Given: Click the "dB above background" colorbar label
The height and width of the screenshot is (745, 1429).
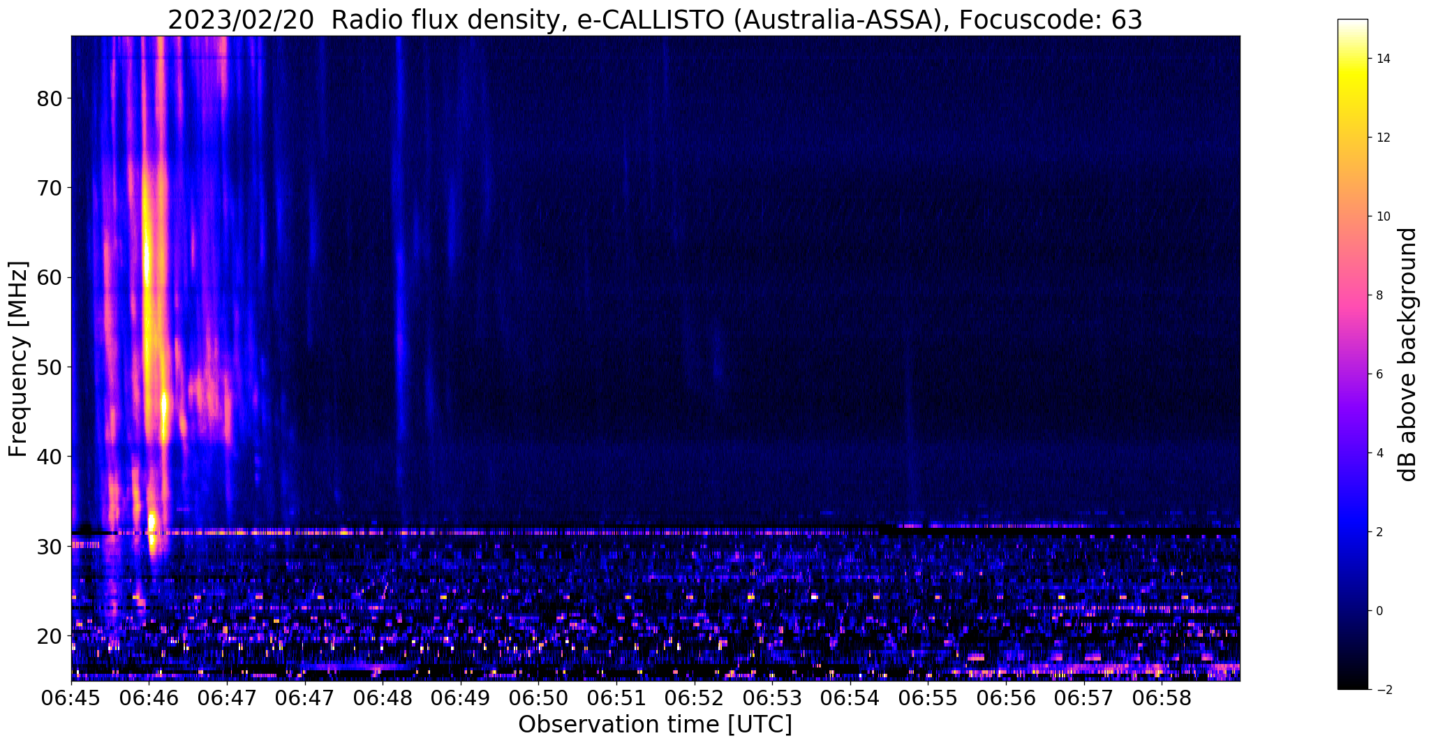Looking at the screenshot, I should [1408, 354].
